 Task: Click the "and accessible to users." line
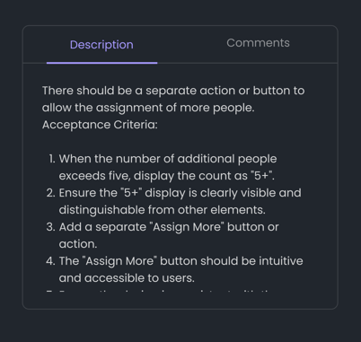click(x=127, y=278)
